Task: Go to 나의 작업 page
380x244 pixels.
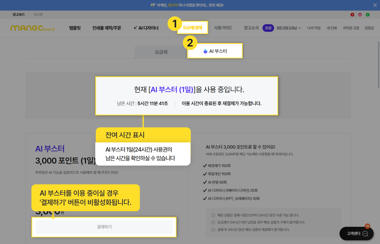Action: [x=314, y=28]
